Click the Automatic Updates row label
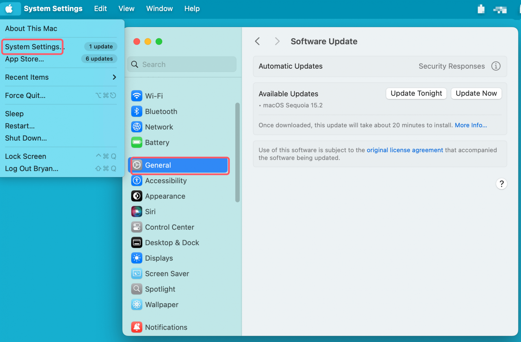This screenshot has height=342, width=521. click(290, 66)
